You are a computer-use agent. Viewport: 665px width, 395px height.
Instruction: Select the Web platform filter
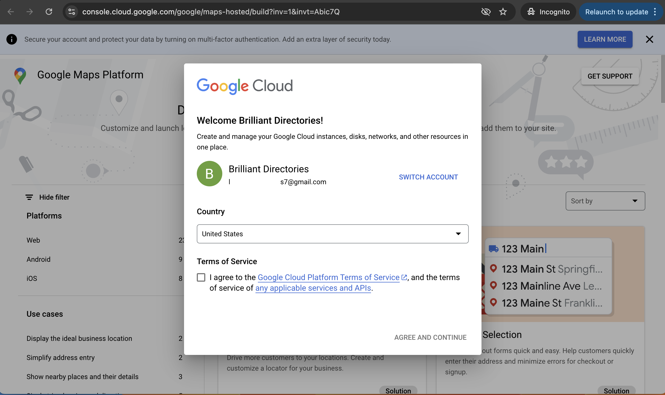(33, 240)
